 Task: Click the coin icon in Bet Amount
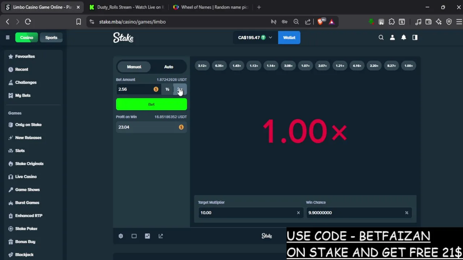click(156, 89)
